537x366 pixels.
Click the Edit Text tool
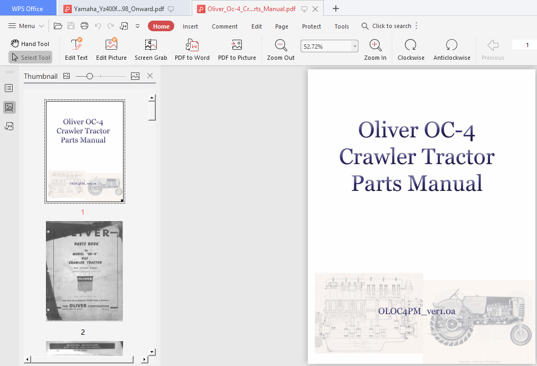click(x=77, y=49)
